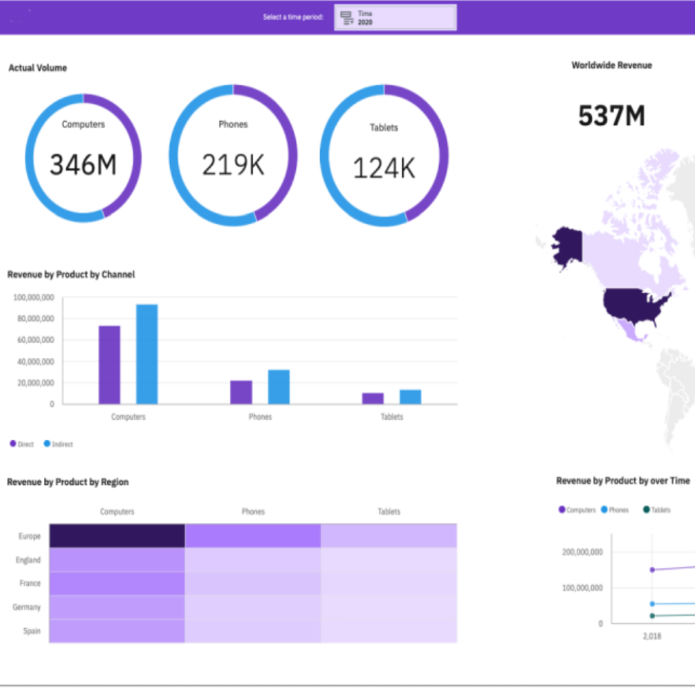Click the England row label
The image size is (695, 688).
(28, 560)
